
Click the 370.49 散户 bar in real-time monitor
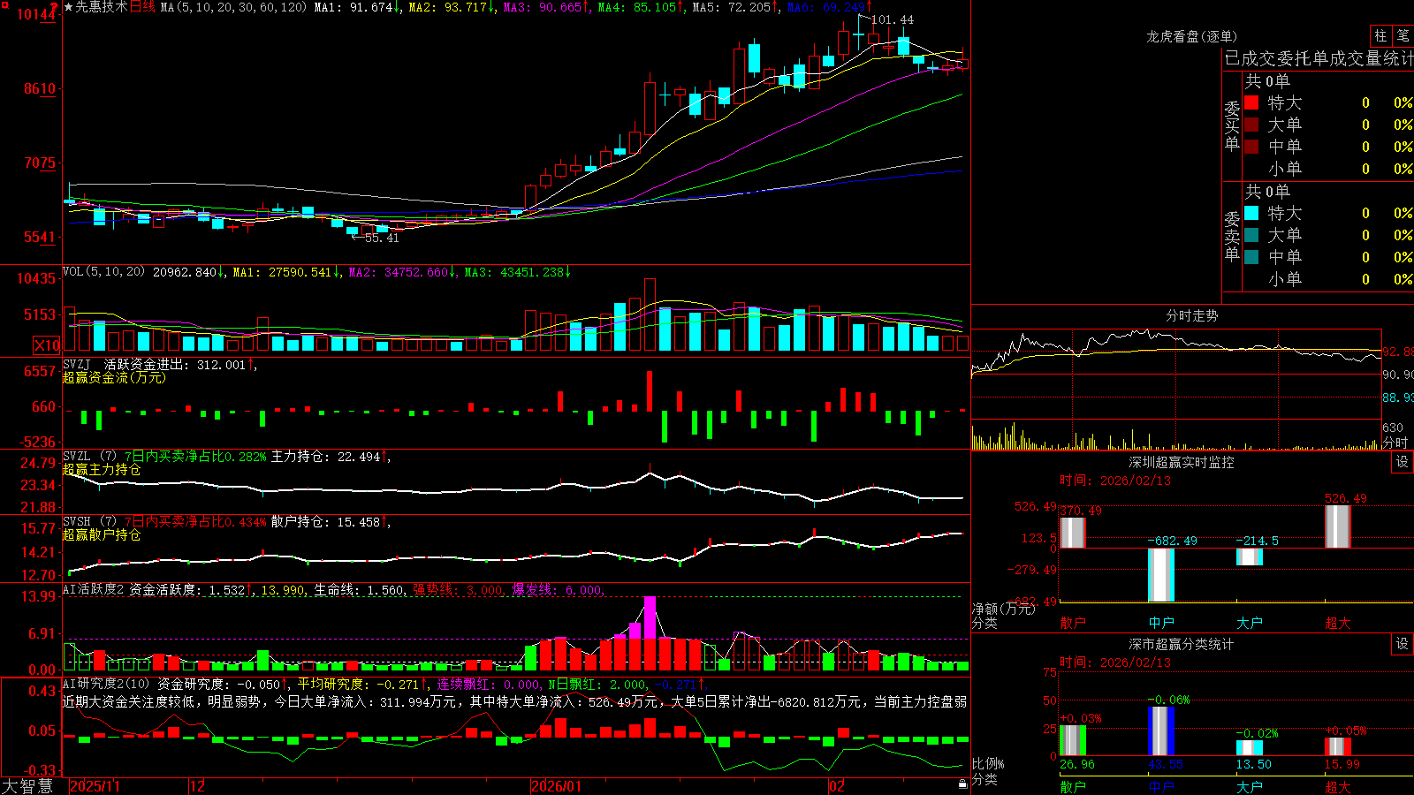(x=1073, y=533)
